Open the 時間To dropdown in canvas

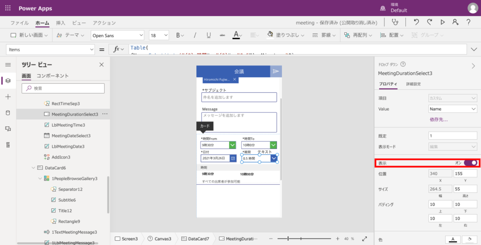click(273, 145)
